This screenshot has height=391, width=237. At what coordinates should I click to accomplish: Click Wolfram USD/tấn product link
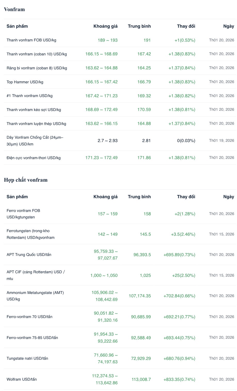click(22, 379)
